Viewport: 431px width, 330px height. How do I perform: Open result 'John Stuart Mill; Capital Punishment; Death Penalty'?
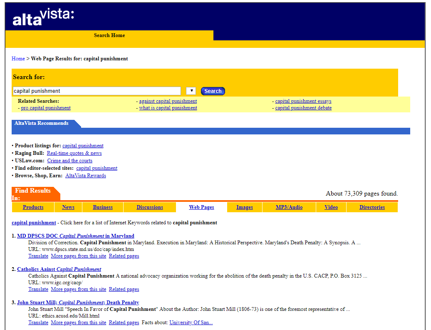(x=78, y=302)
